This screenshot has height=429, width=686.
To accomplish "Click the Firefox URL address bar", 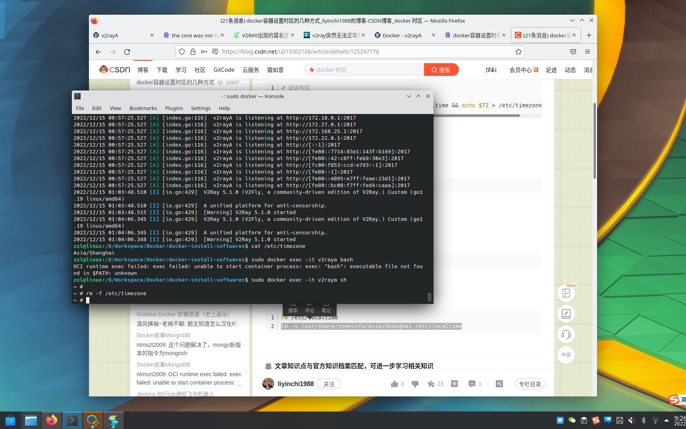I will point(349,52).
